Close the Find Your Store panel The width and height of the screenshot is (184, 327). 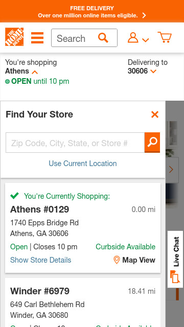tap(155, 114)
